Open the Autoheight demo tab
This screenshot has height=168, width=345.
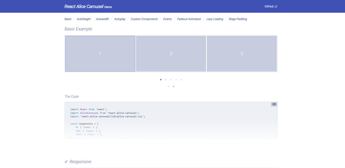(x=84, y=19)
